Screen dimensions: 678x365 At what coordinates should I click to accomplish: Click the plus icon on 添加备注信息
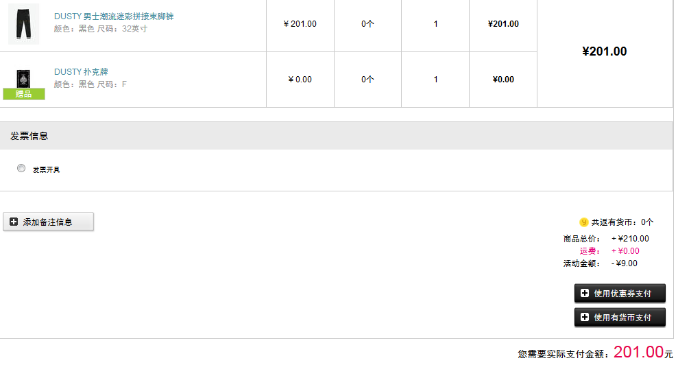point(14,222)
